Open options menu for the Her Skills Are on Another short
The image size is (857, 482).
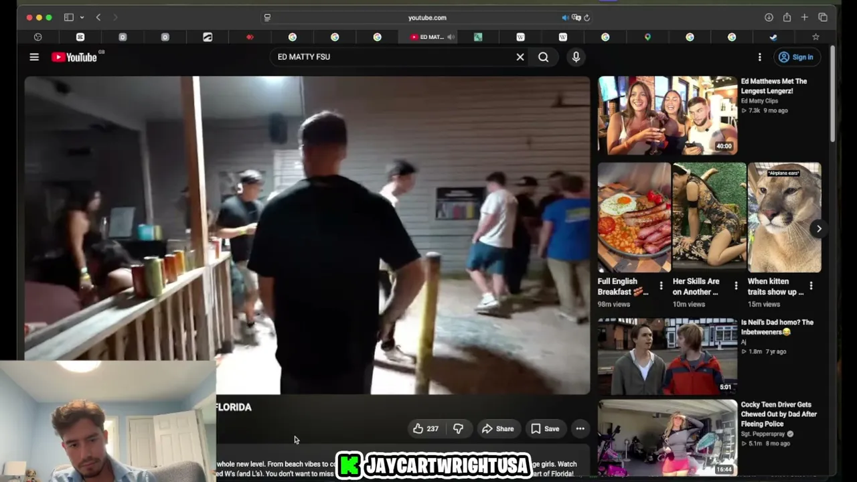pos(736,287)
